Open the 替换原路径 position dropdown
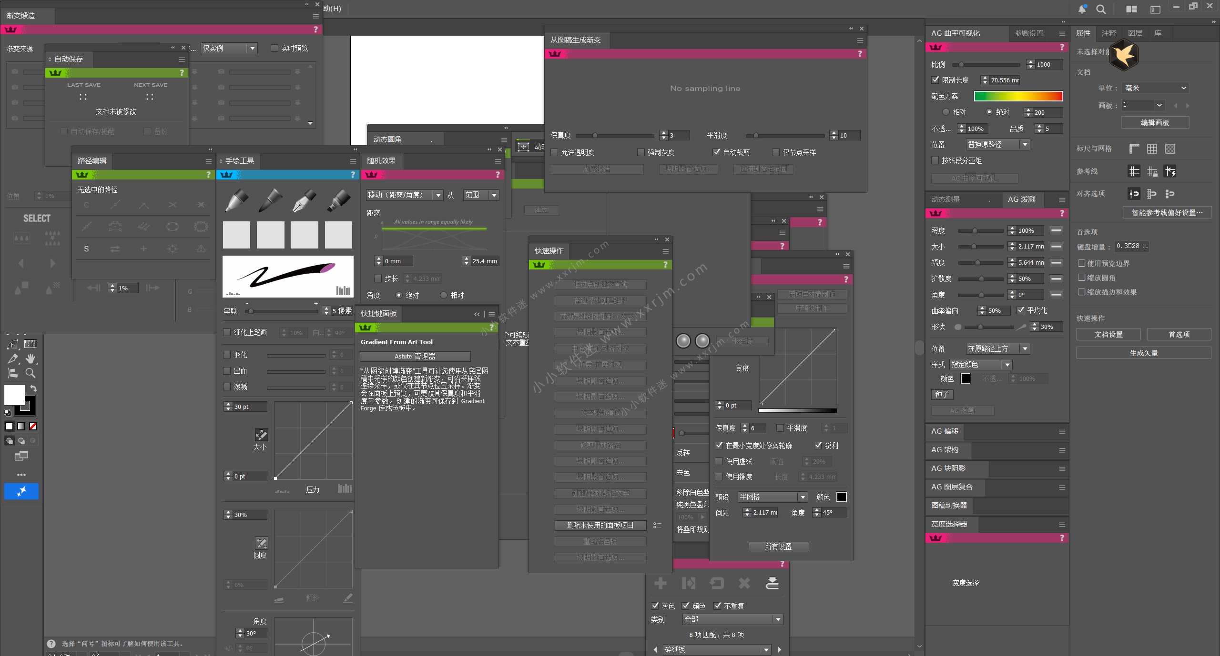This screenshot has height=656, width=1220. click(997, 144)
